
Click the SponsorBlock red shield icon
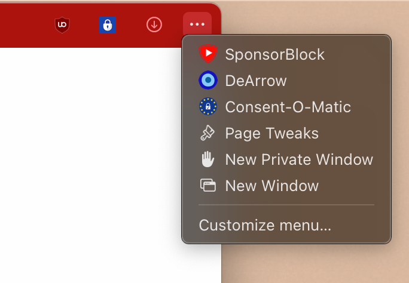point(207,54)
